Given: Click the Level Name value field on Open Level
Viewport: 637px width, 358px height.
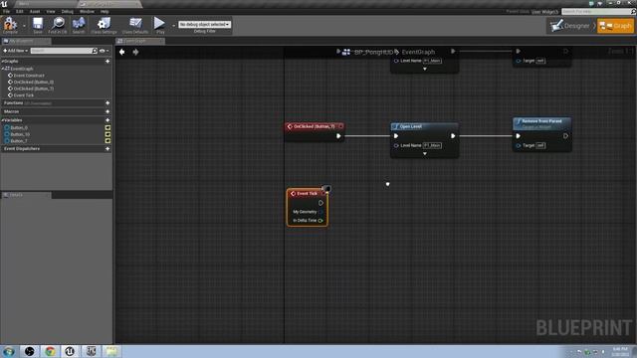Looking at the screenshot, I should [432, 145].
